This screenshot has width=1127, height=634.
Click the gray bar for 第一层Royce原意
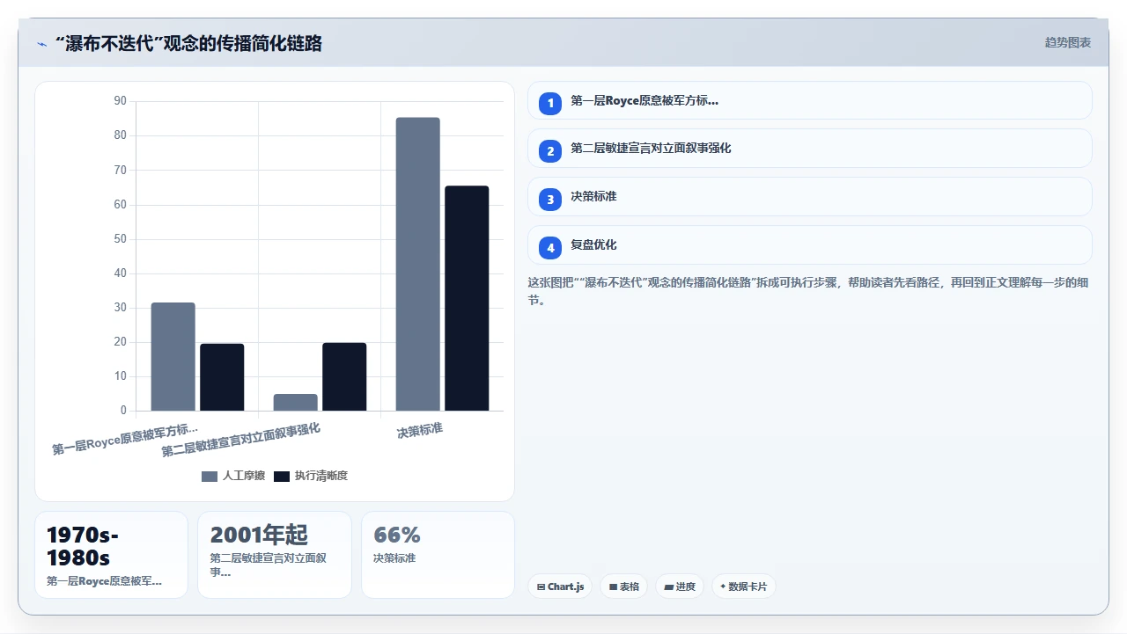point(173,357)
